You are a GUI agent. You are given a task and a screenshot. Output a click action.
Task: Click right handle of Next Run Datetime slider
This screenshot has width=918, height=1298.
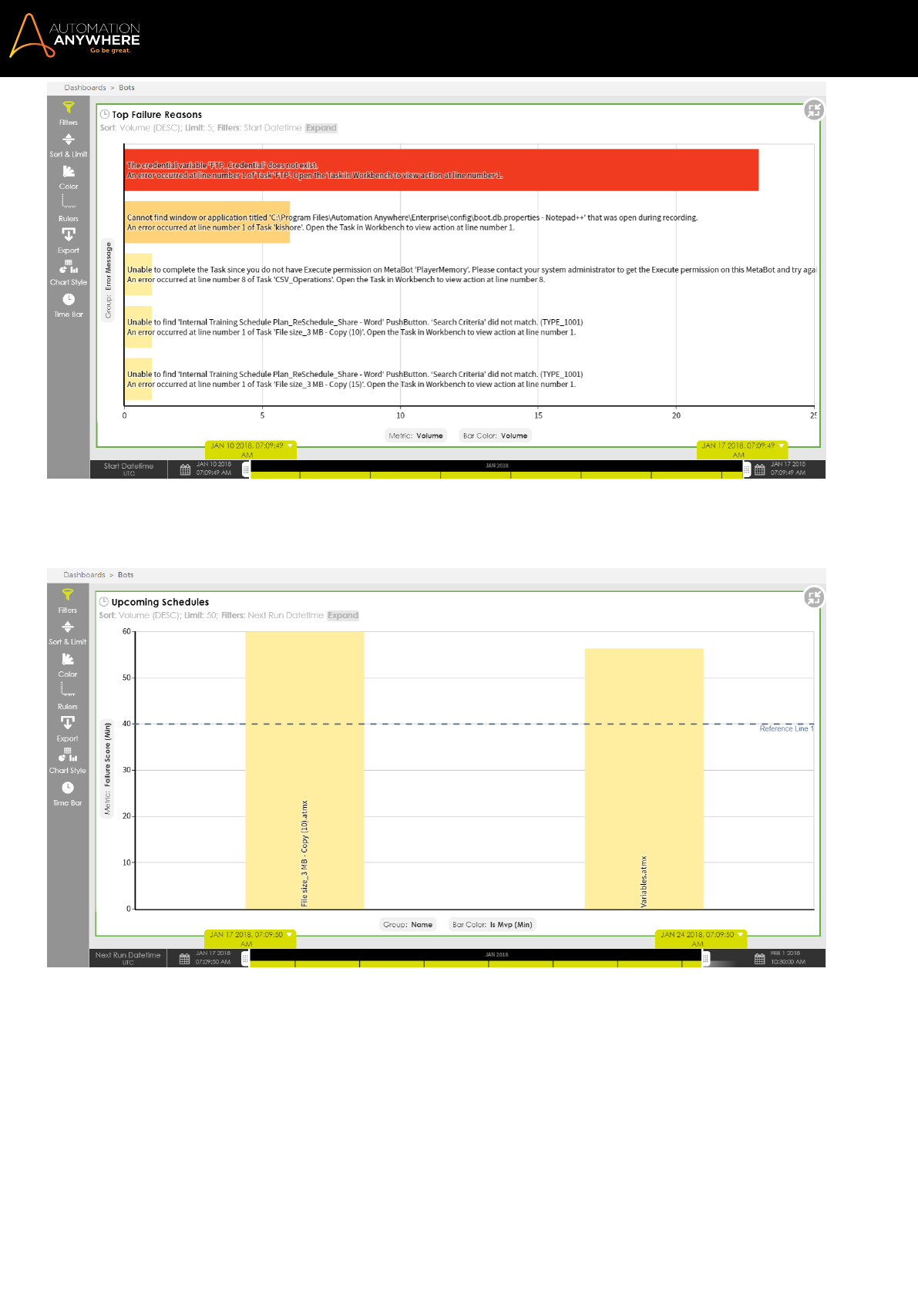(705, 958)
